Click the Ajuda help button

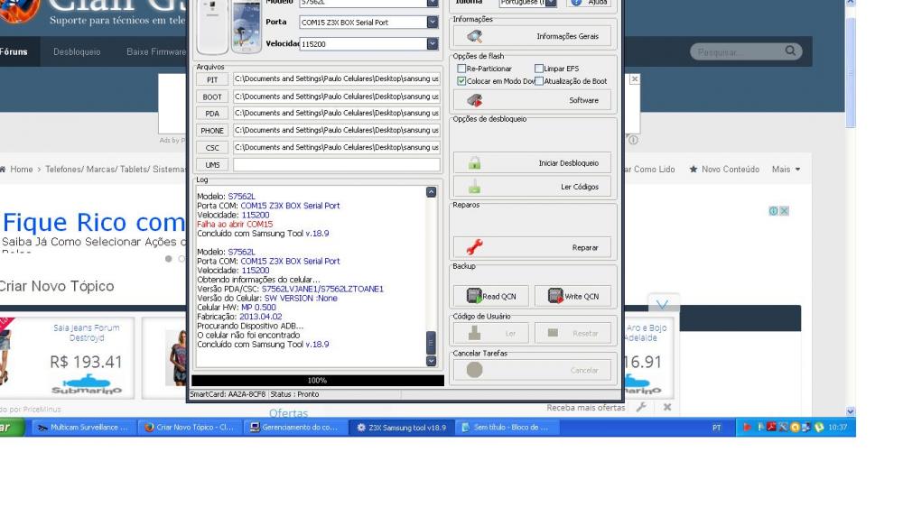click(x=589, y=3)
